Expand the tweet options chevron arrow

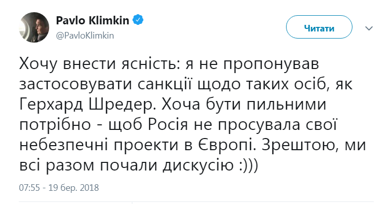click(x=369, y=28)
